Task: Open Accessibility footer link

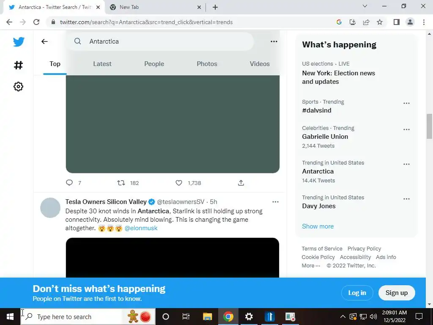Action: pyautogui.click(x=355, y=257)
